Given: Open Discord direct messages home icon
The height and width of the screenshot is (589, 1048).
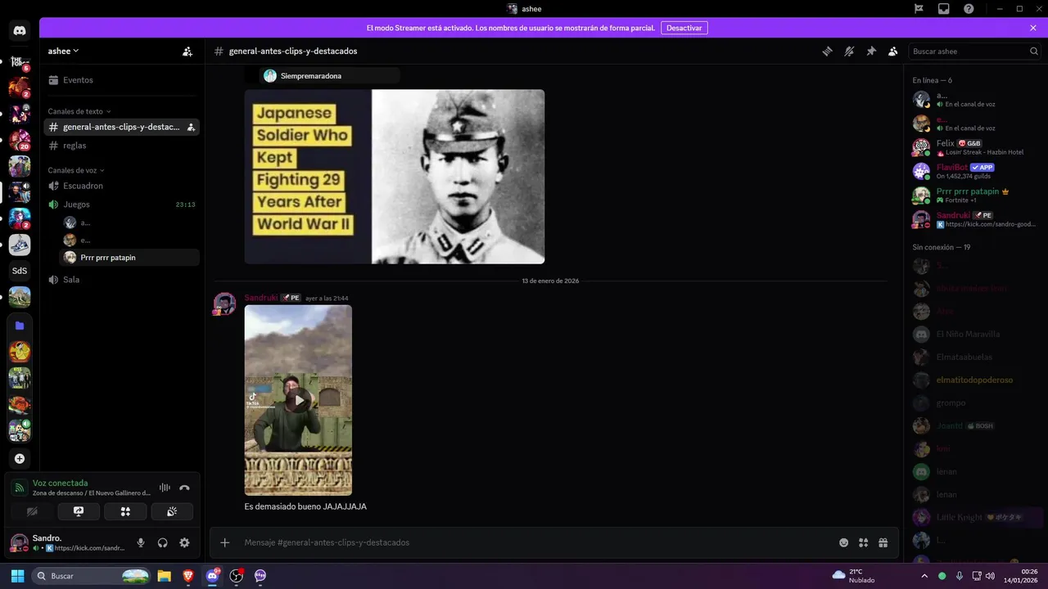Looking at the screenshot, I should [x=20, y=31].
